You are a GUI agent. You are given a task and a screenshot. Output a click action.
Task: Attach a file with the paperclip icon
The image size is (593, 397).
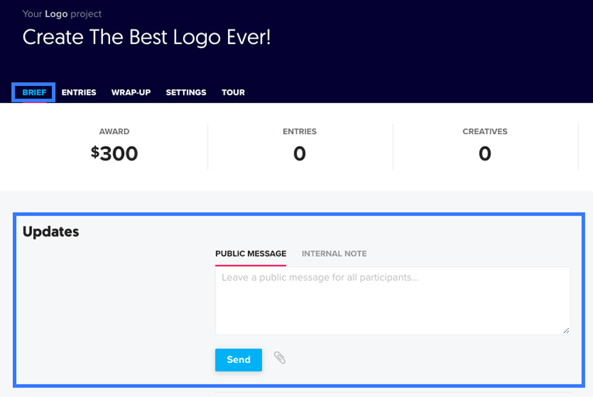[x=280, y=358]
